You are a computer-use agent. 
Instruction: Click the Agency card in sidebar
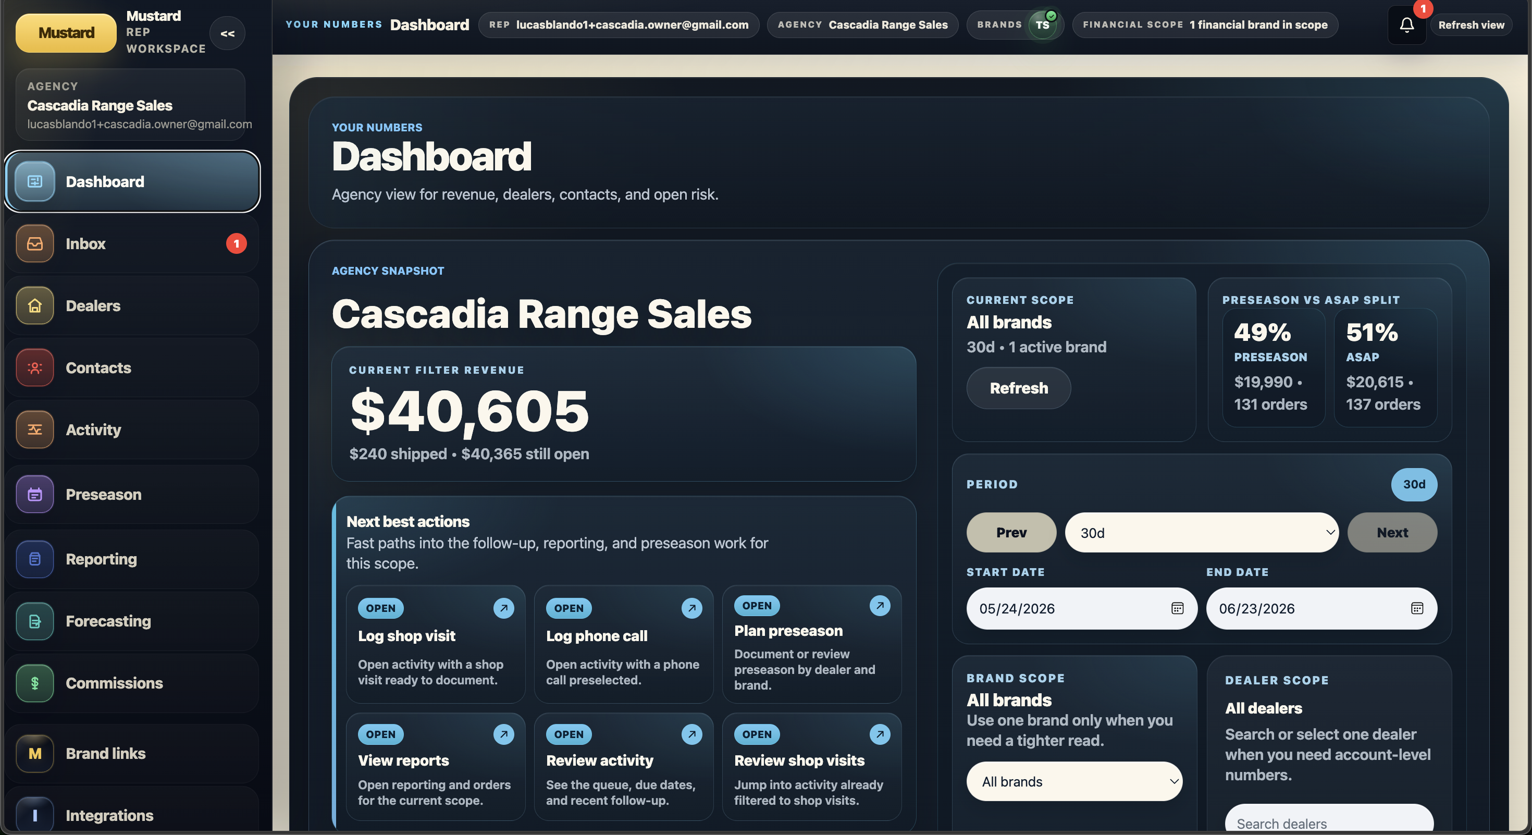(130, 105)
